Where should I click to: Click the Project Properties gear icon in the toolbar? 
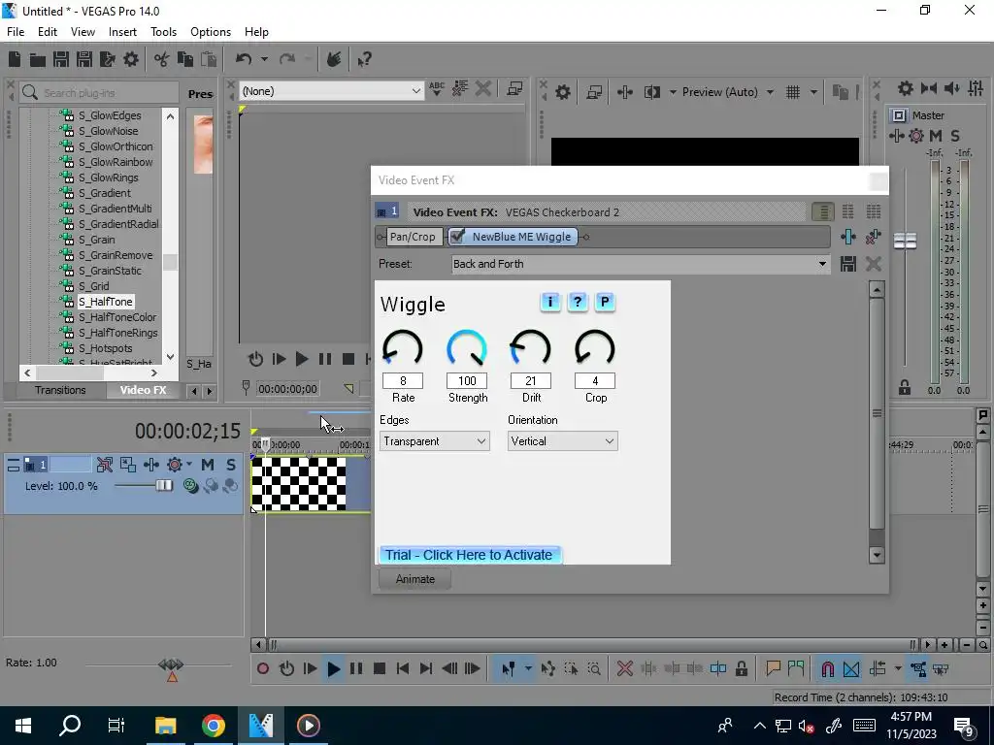pyautogui.click(x=131, y=59)
